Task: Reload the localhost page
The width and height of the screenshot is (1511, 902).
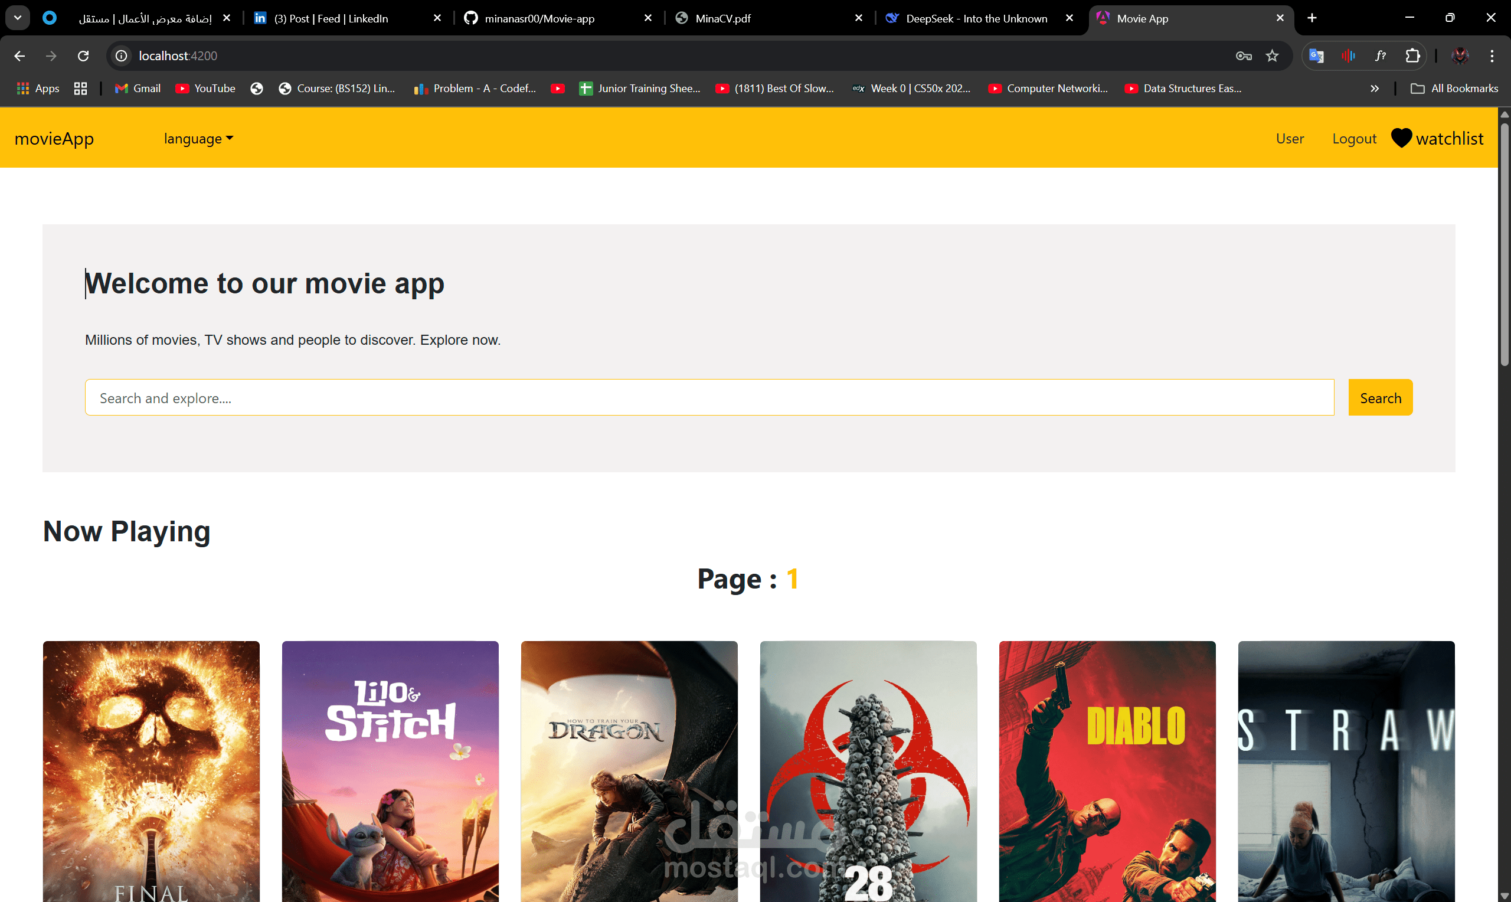Action: pos(83,56)
